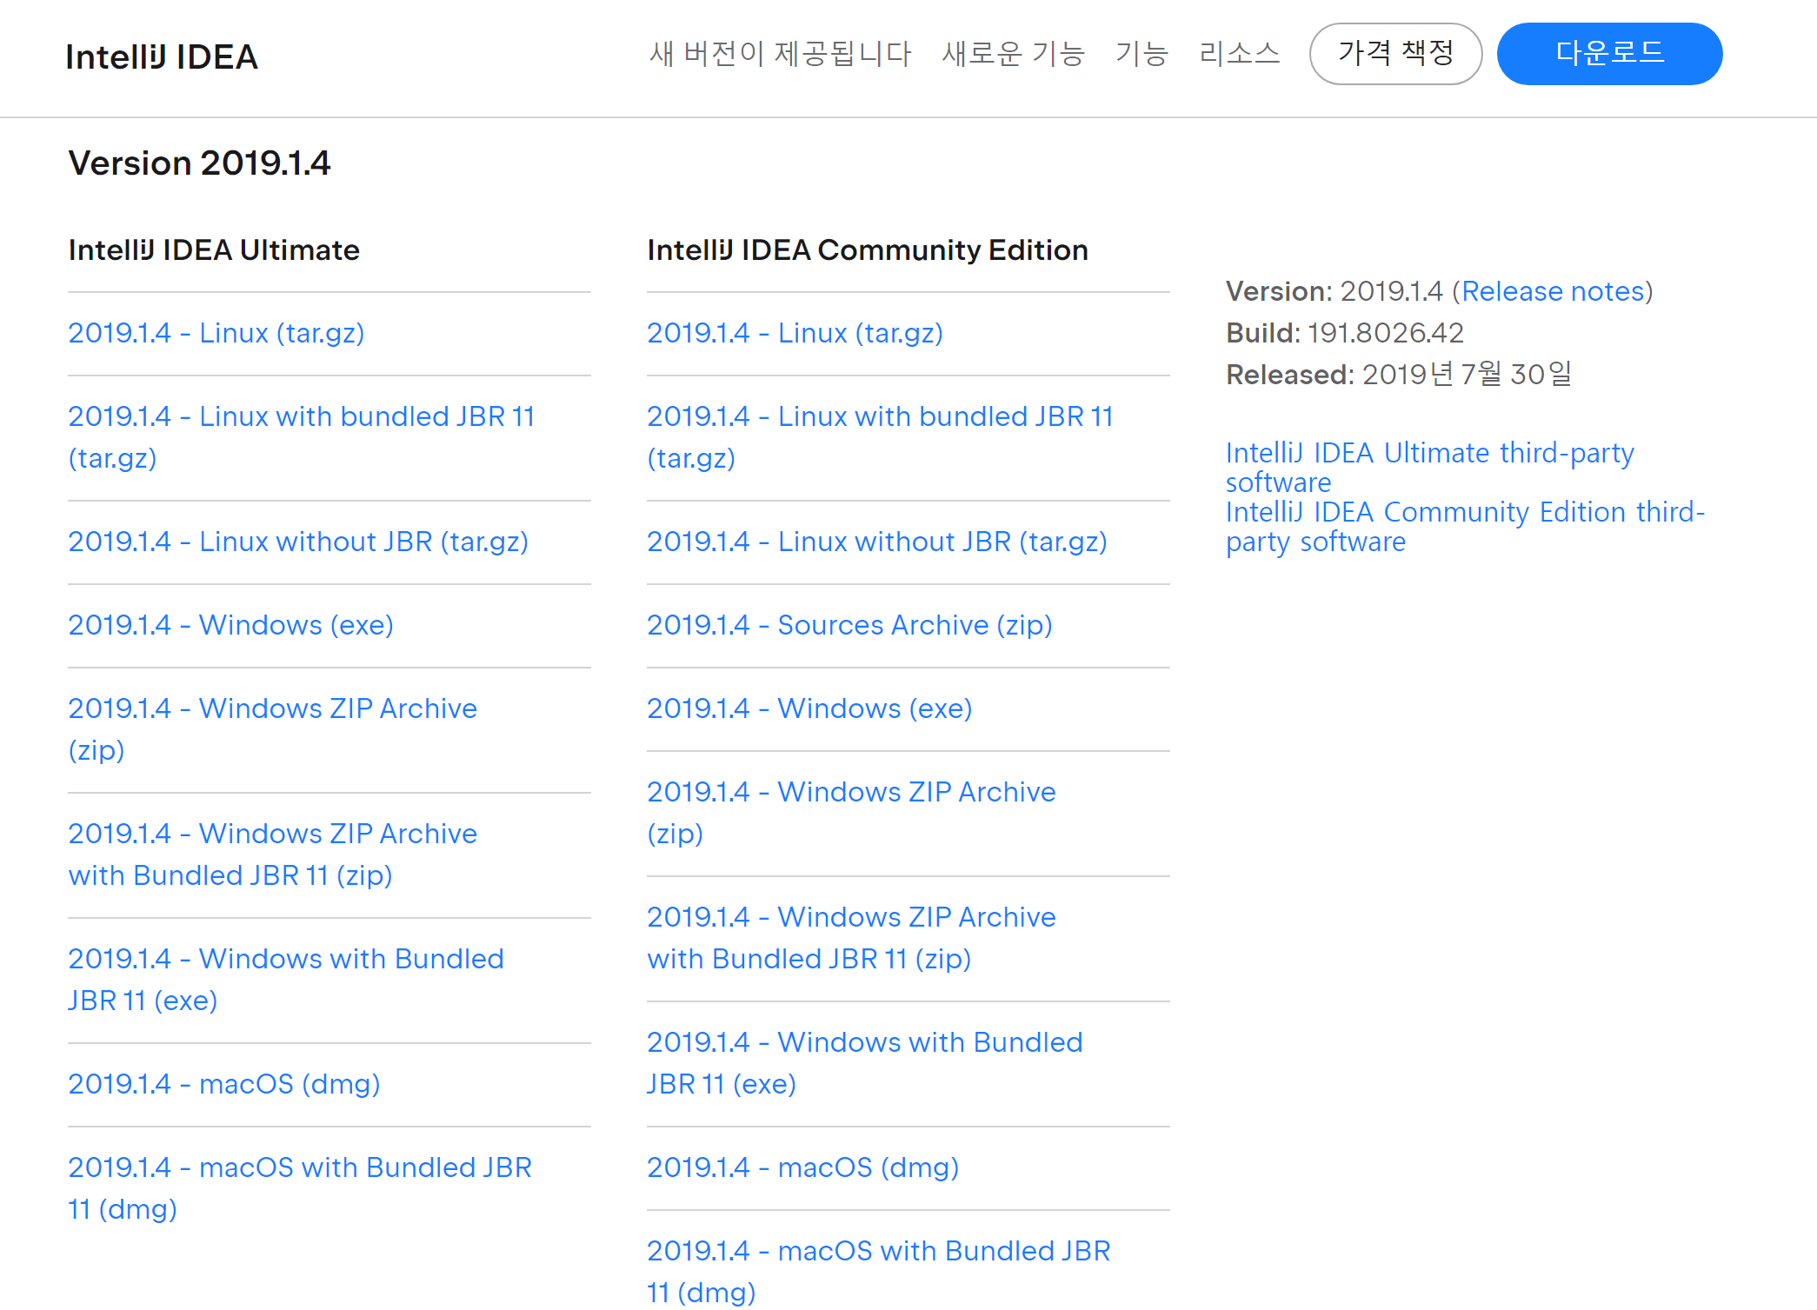Download Ultimate Windows (exe) installer
This screenshot has width=1817, height=1310.
pos(230,625)
